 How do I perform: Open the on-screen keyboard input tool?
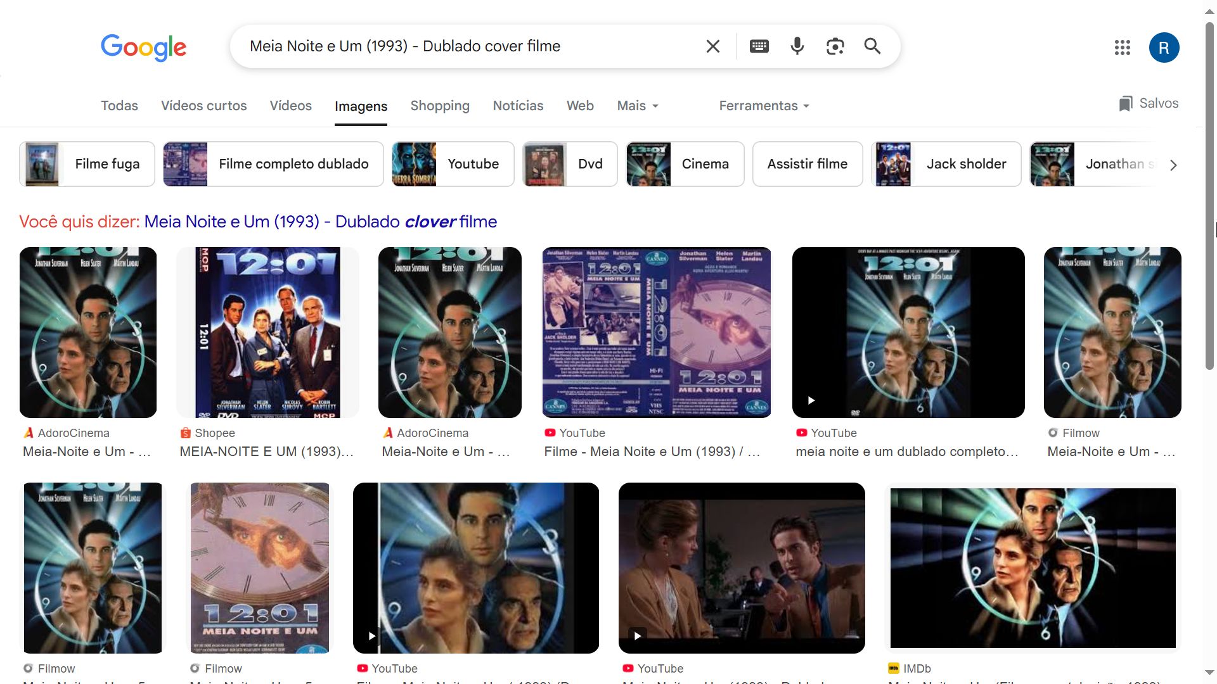(x=759, y=46)
